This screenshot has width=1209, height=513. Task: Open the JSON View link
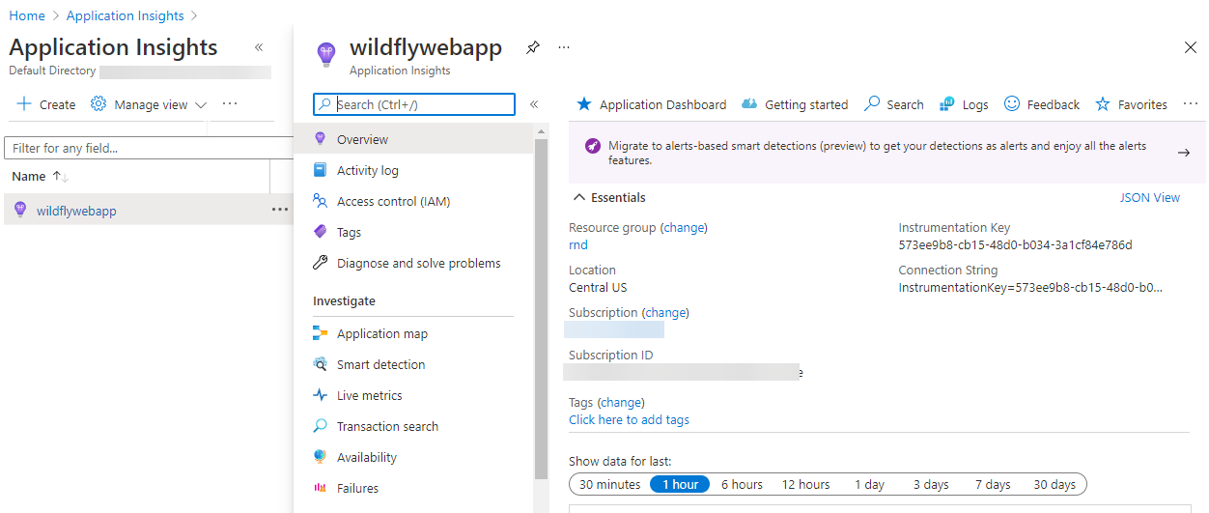(x=1149, y=197)
